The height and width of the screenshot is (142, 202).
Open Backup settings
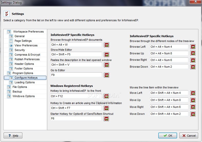(x=17, y=92)
